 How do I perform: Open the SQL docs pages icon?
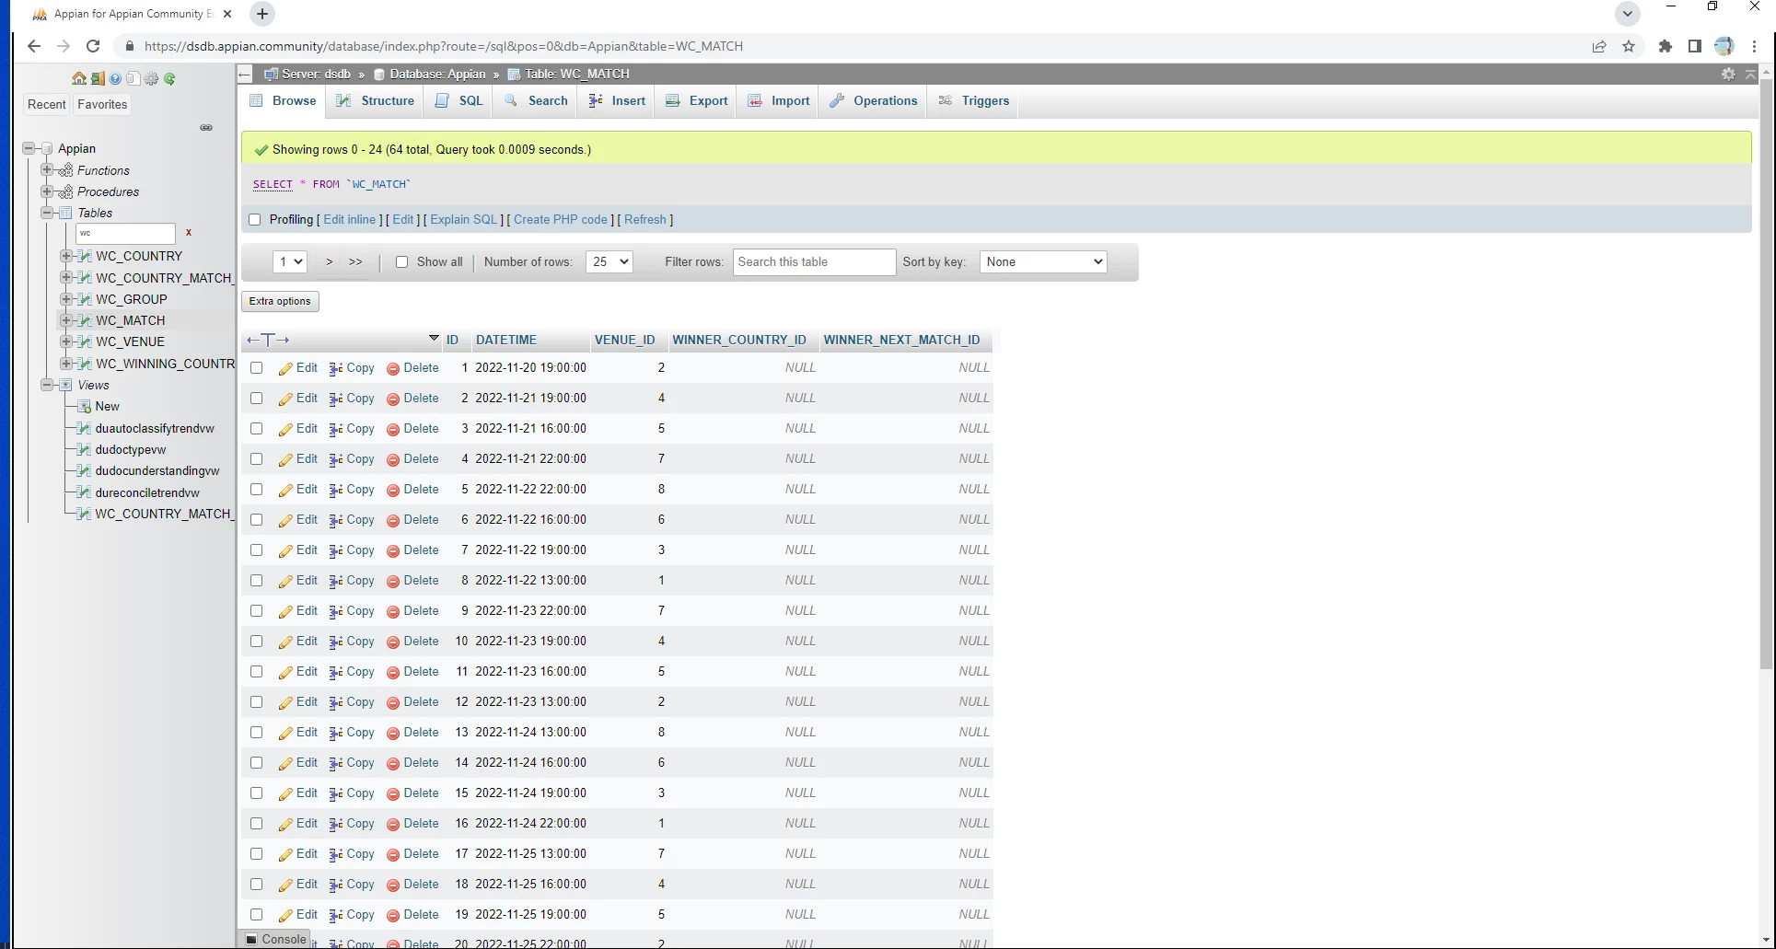pyautogui.click(x=133, y=79)
